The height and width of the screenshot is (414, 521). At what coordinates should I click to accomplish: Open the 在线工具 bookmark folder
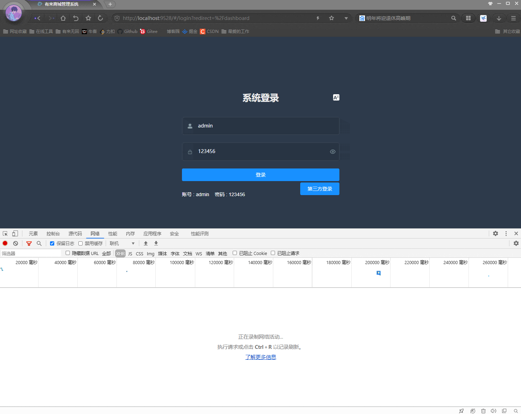click(41, 32)
